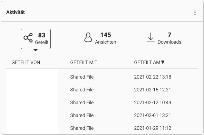204x135 pixels.
Task: Click the 145 view count number
Action: click(x=106, y=35)
